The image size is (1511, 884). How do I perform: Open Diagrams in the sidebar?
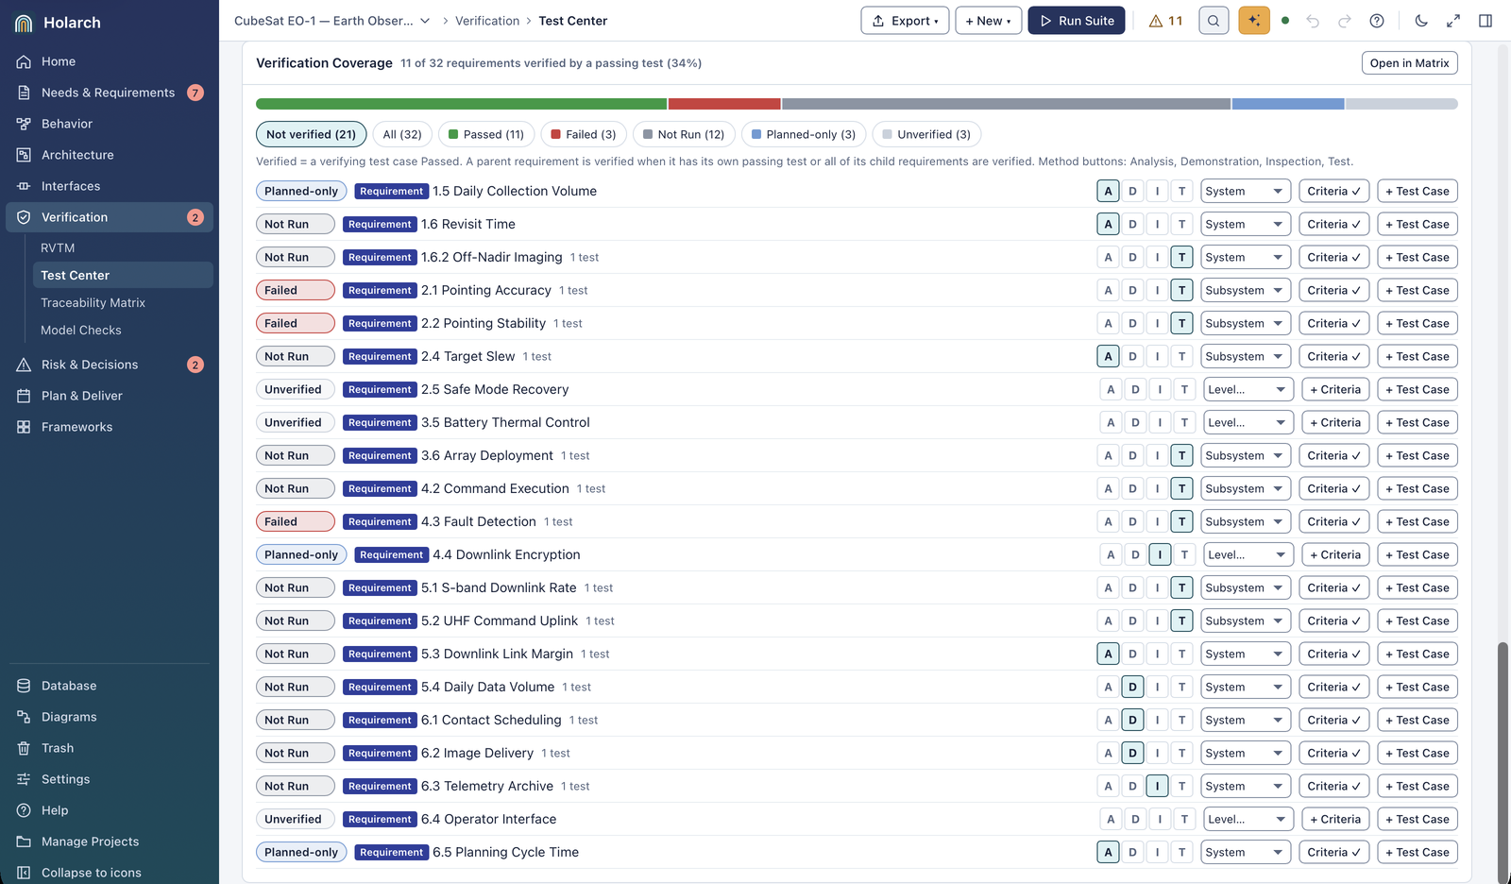click(110, 717)
